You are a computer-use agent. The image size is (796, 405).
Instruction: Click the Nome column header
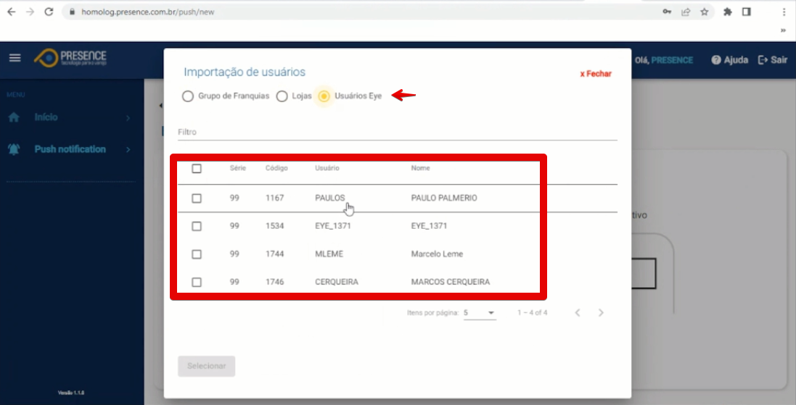tap(420, 168)
